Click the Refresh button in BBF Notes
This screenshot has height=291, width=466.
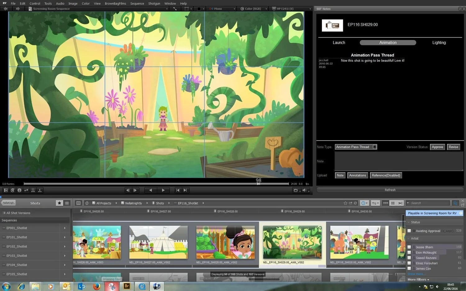pos(390,190)
